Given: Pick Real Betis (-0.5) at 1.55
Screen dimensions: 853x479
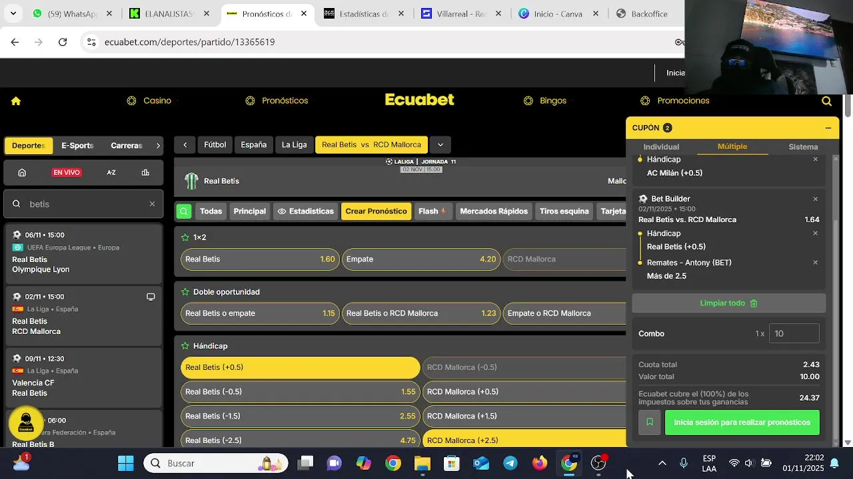Looking at the screenshot, I should (300, 392).
